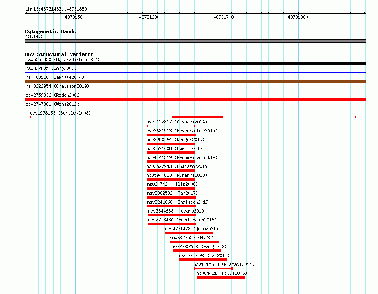Open nsv5940033 (Almarri2020) label
Image resolution: width=378 pixels, height=294 pixels.
click(x=177, y=175)
